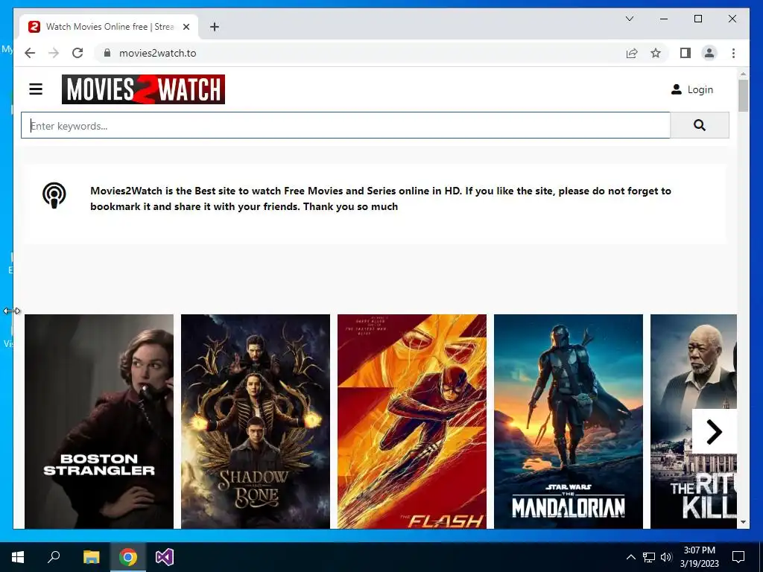Open the hamburger menu on Movies2Watch
The image size is (763, 572).
[x=36, y=89]
